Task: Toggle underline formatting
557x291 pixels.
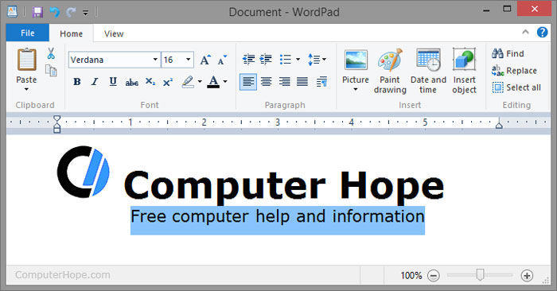Action: click(113, 82)
